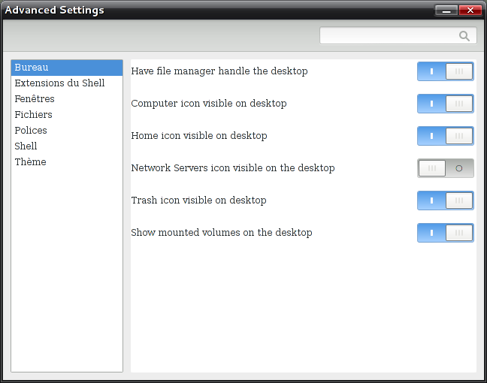Image resolution: width=487 pixels, height=383 pixels.
Task: Click the 'Trash icon visible on desktop' label
Action: 198,201
